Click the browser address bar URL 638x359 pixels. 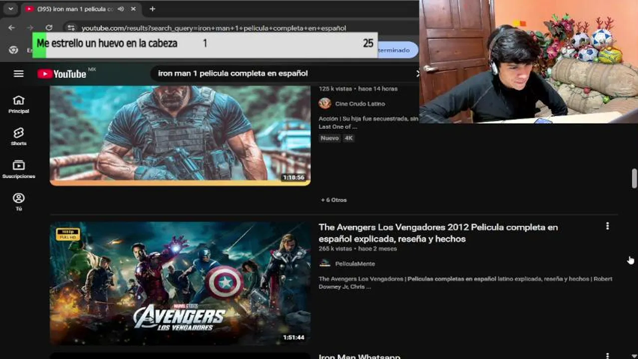tap(214, 28)
